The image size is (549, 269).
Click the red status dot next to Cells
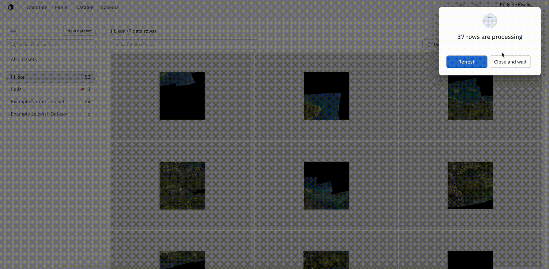click(x=83, y=89)
